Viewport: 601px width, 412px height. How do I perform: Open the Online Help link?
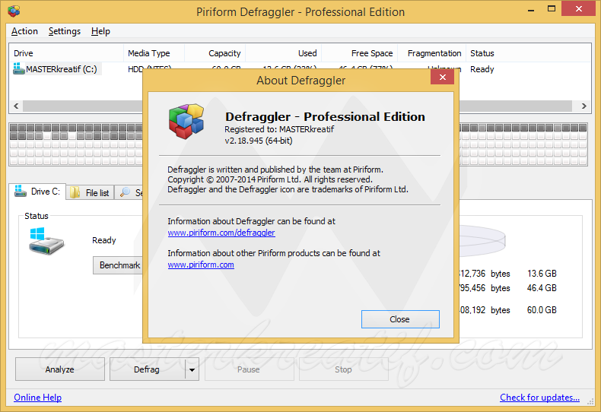tap(37, 398)
